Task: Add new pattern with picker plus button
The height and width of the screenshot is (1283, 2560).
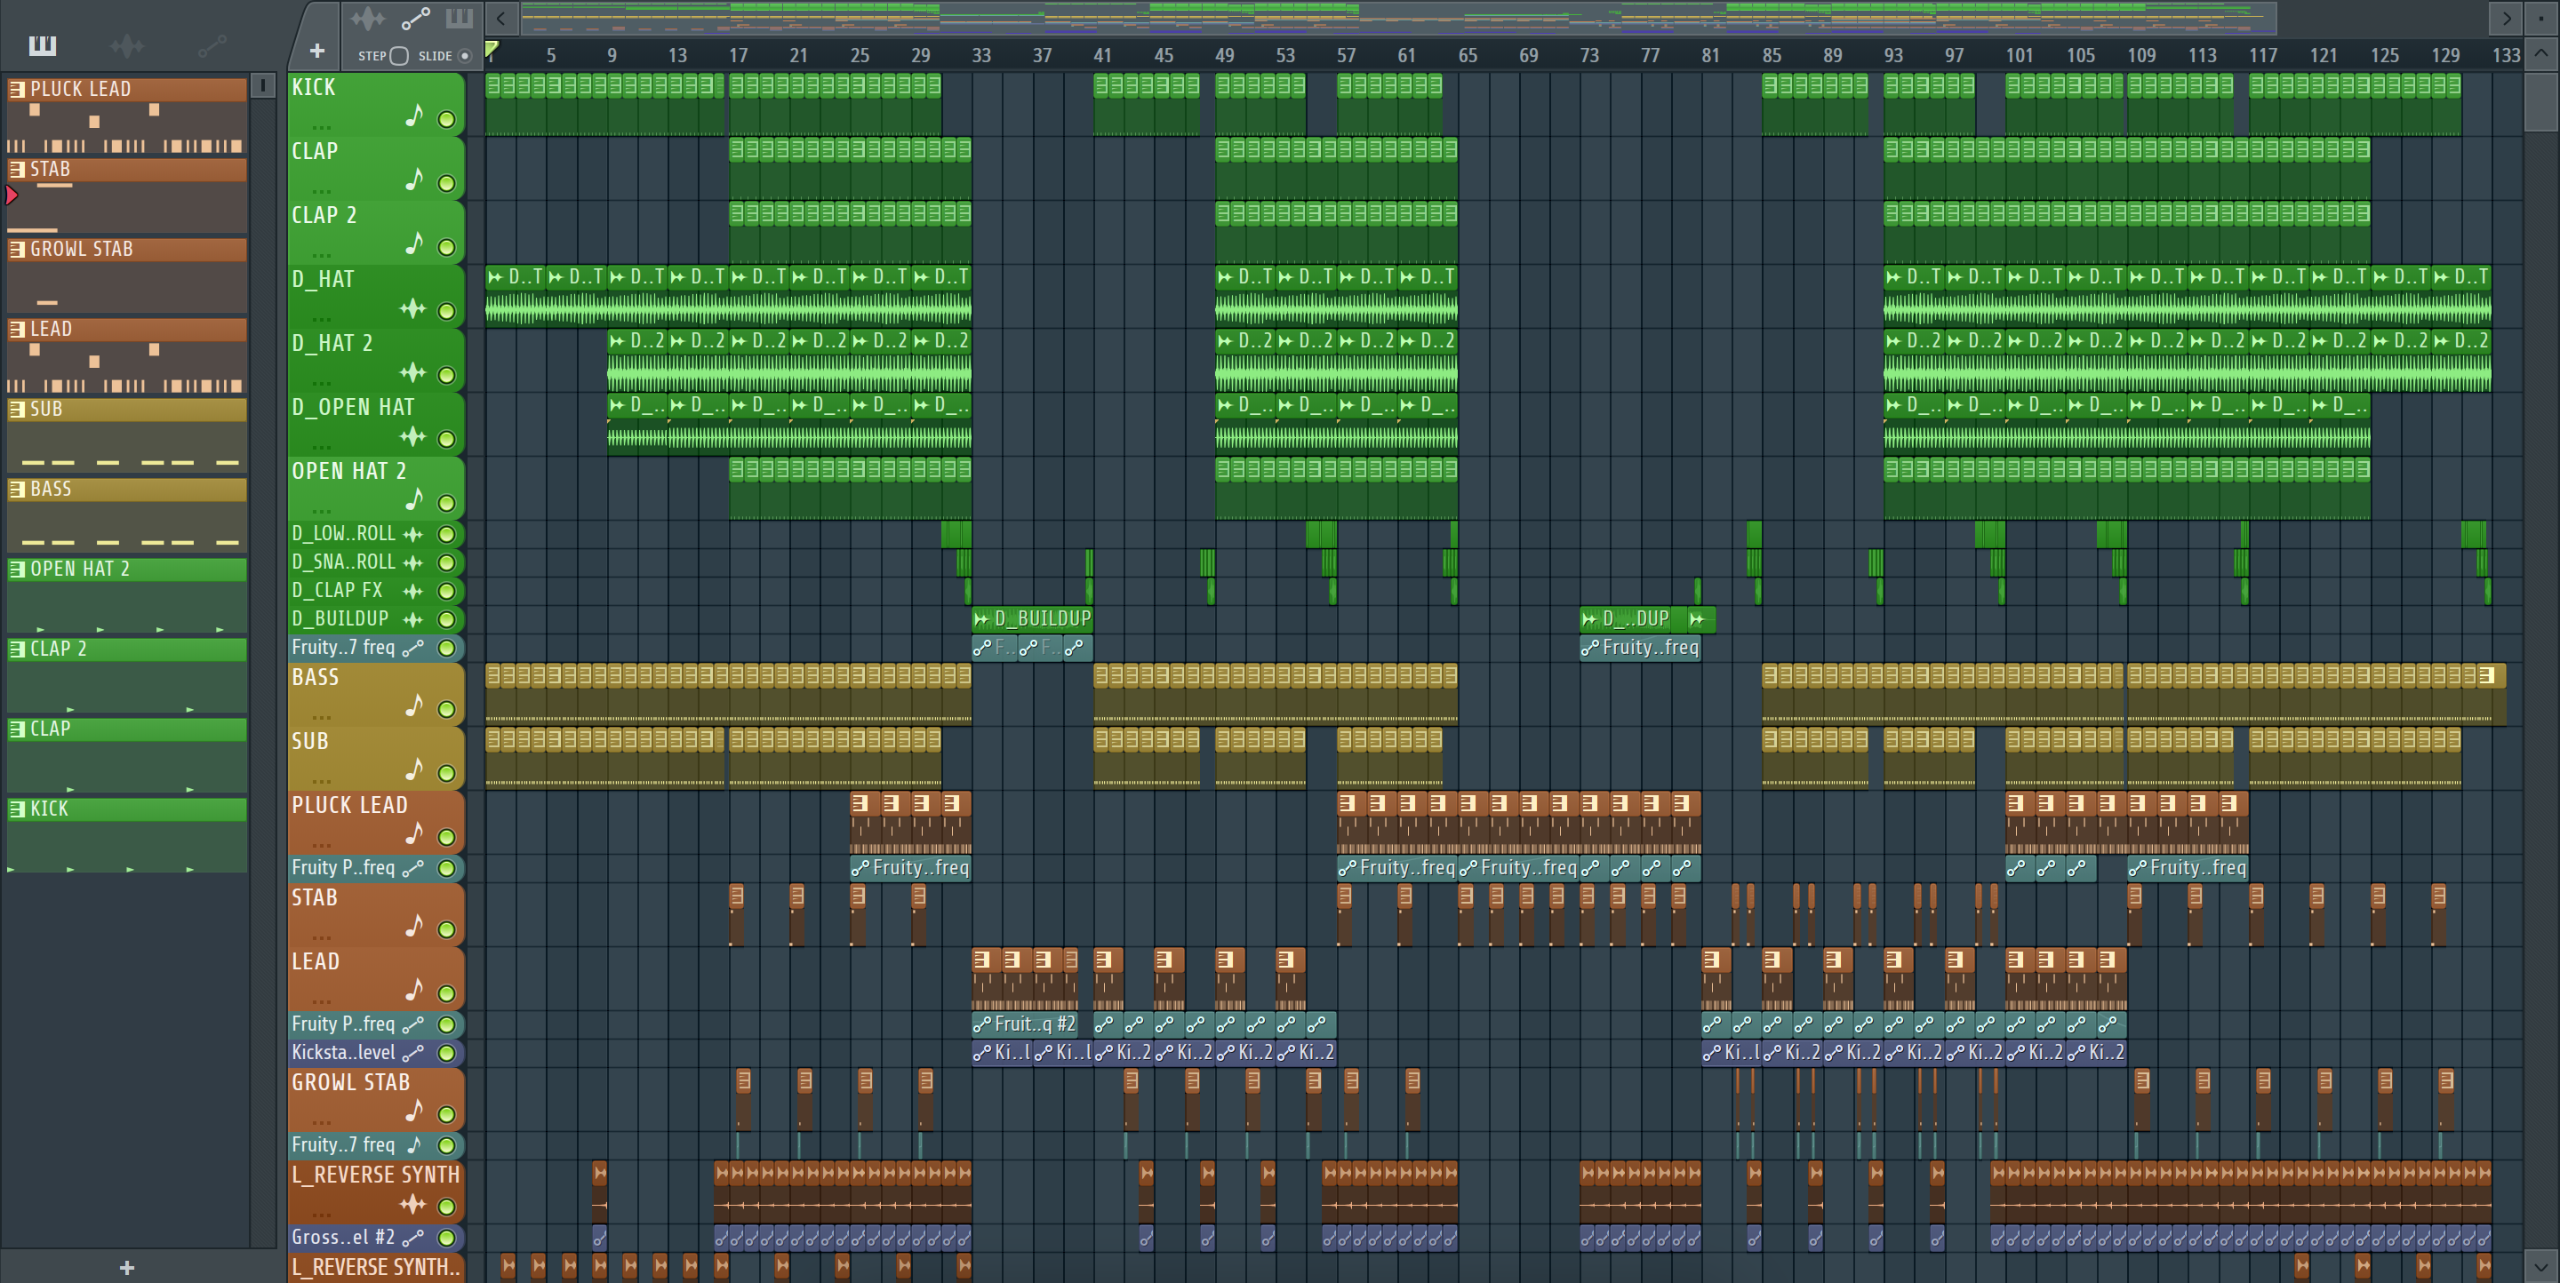Action: point(126,1267)
